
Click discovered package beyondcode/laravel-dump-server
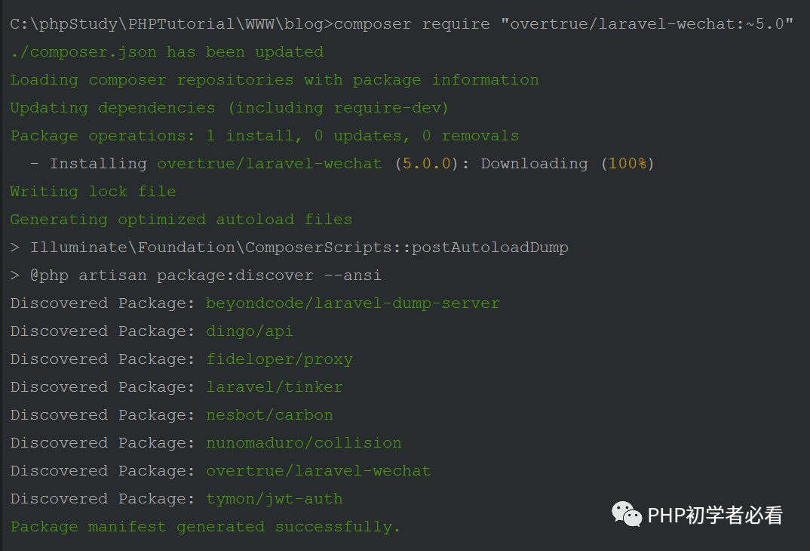pyautogui.click(x=353, y=303)
